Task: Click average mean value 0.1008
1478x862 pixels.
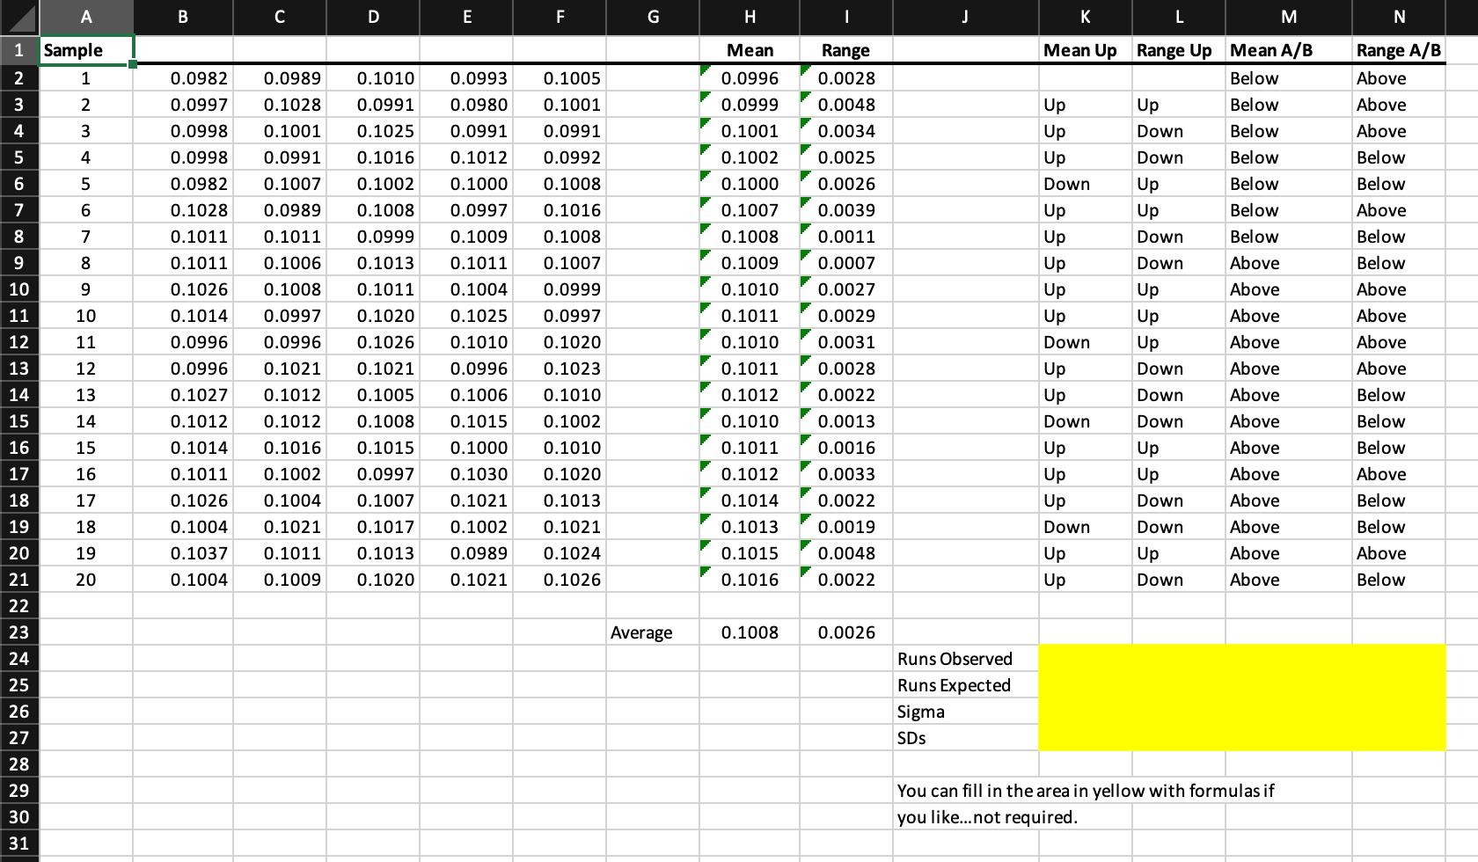Action: pyautogui.click(x=750, y=632)
